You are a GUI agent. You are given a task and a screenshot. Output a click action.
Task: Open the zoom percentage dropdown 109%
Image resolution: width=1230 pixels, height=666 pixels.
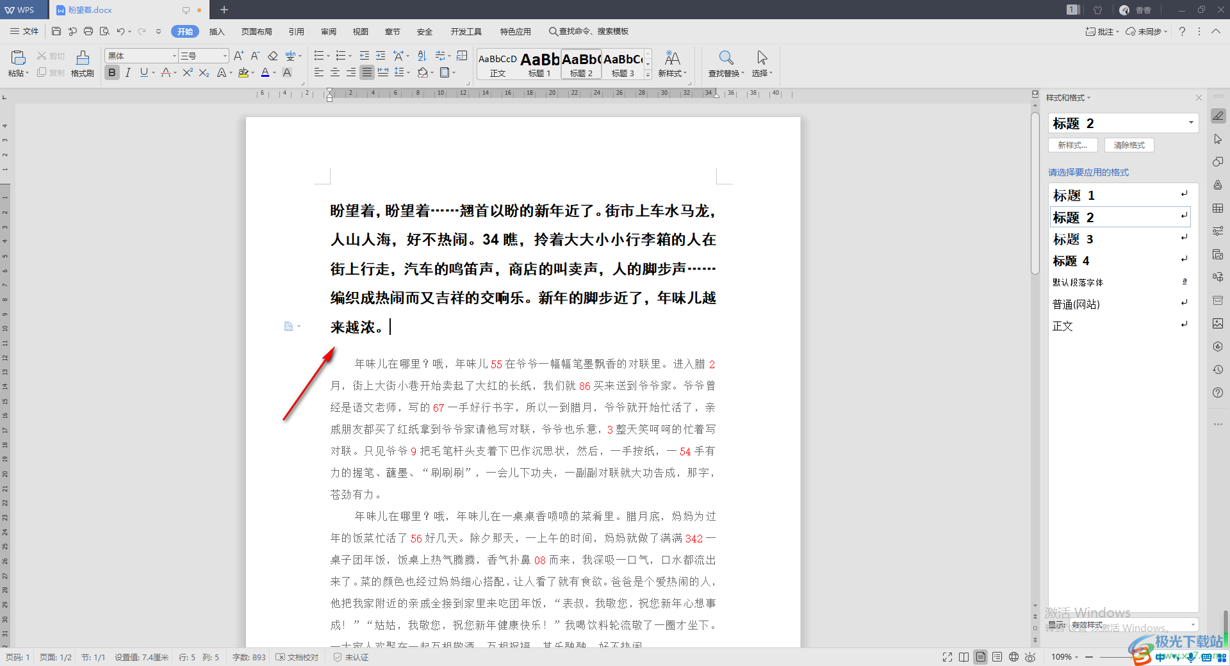1064,657
